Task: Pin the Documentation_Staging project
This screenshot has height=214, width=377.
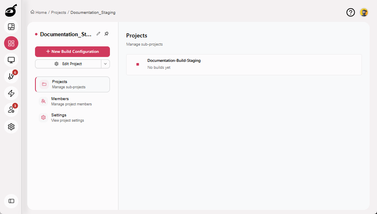Action: pyautogui.click(x=107, y=34)
